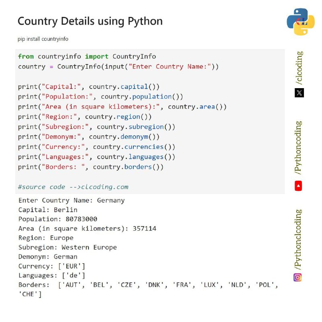Click output line "Languages: ['de']"

[x=52, y=276]
